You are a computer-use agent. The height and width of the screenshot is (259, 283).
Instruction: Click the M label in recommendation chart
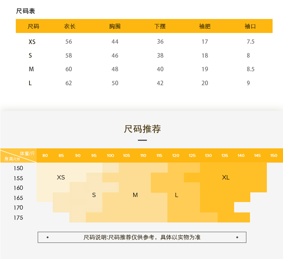click(135, 195)
